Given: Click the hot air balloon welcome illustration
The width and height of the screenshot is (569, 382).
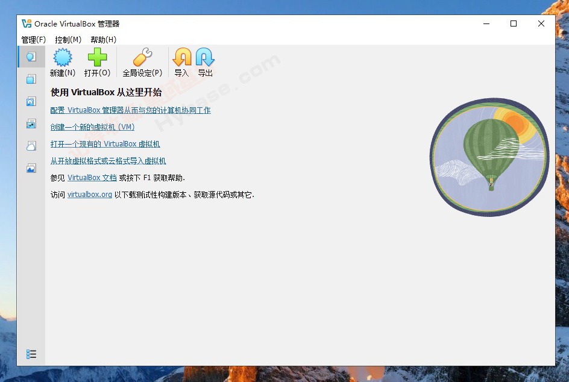Looking at the screenshot, I should click(x=489, y=158).
